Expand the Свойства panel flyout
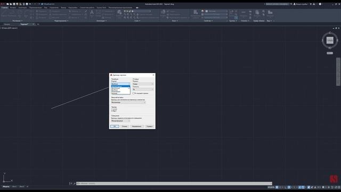The height and width of the screenshot is (192, 341). tap(208, 21)
